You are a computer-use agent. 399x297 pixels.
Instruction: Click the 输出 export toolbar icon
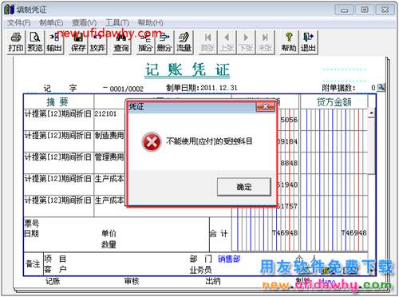pos(54,42)
